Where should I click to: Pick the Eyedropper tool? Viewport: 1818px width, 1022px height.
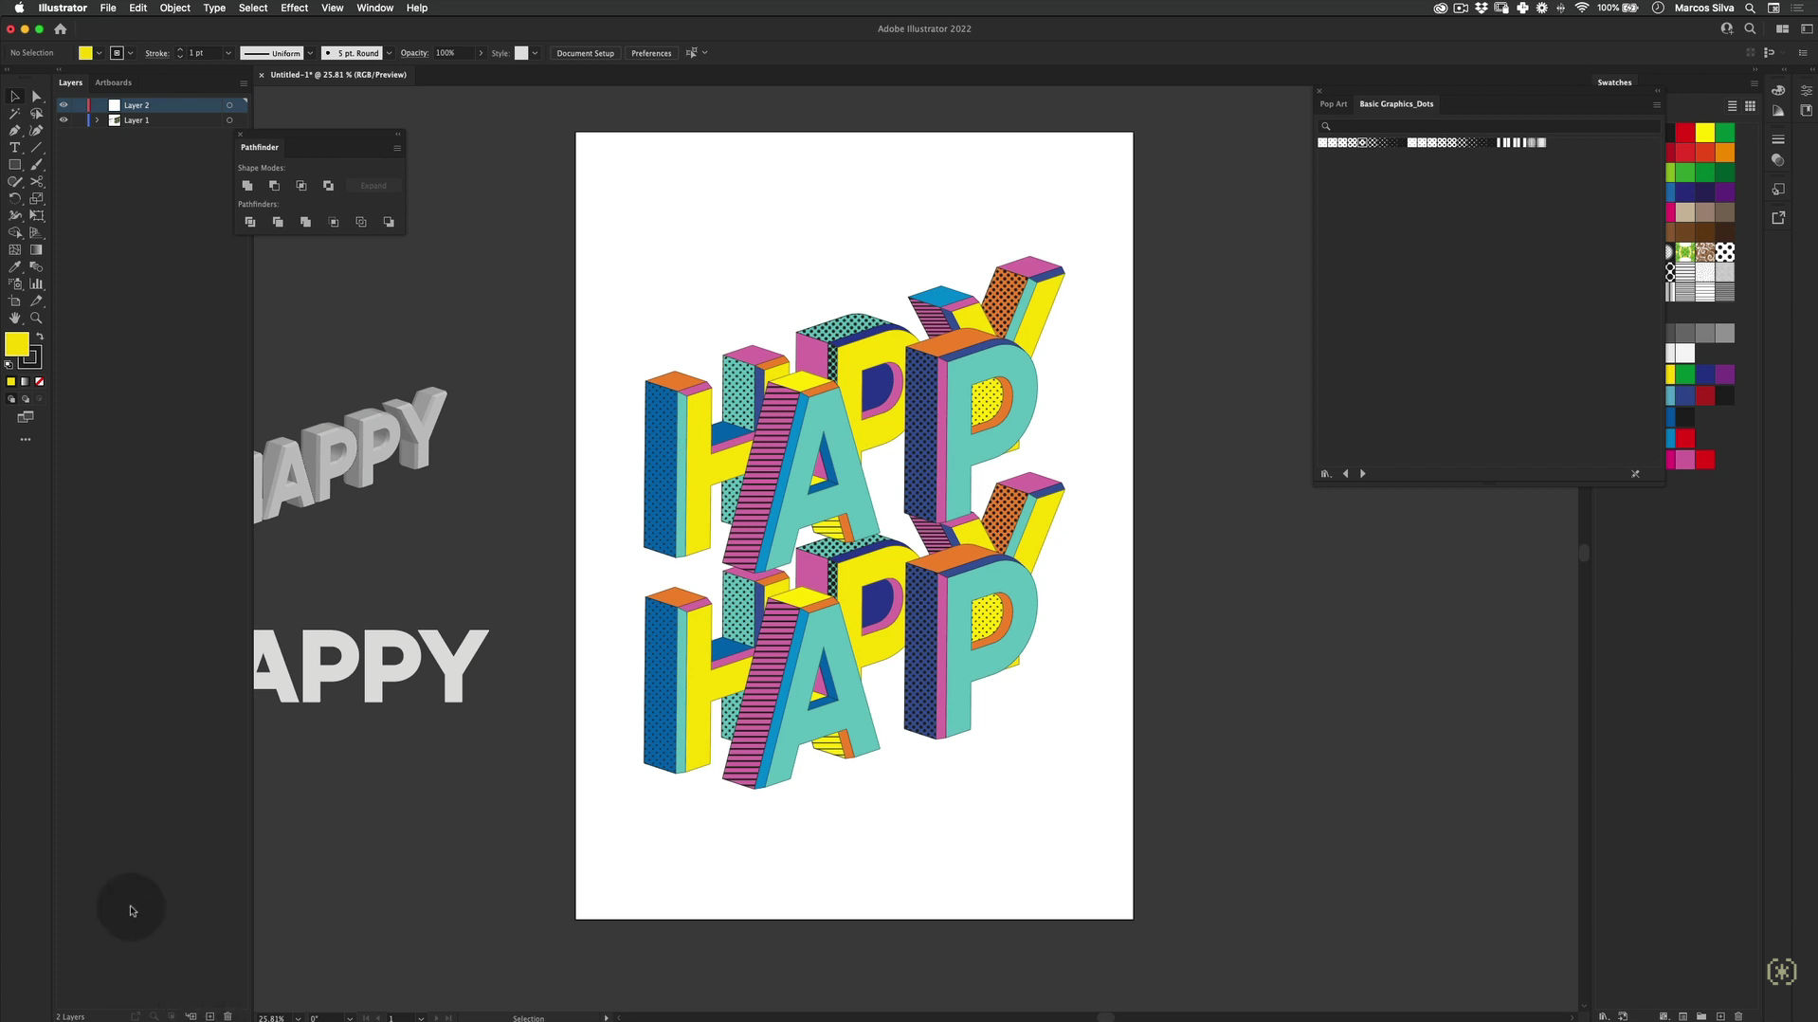click(14, 267)
